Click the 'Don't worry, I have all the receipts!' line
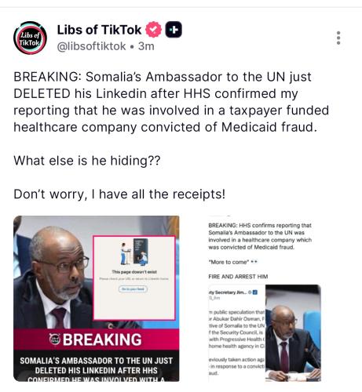The width and height of the screenshot is (362, 392). [119, 194]
